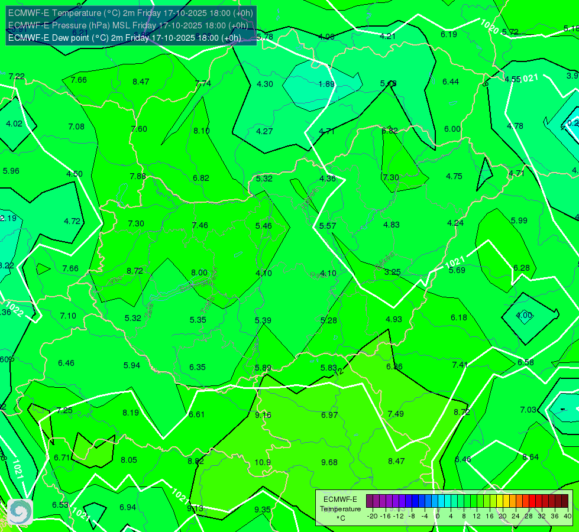579x532 pixels.
Task: Click the 8.64 temperature value
Action: click(x=531, y=457)
